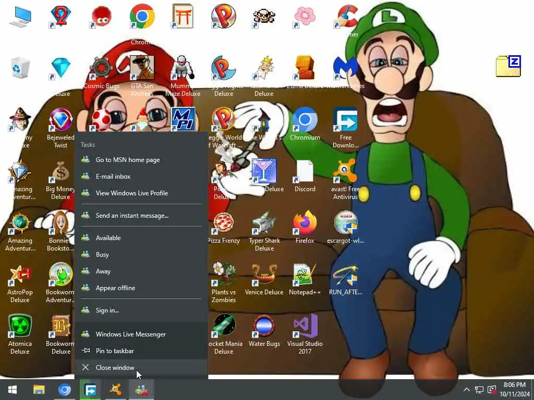Switch to Chromium on the taskbar
Image resolution: width=534 pixels, height=400 pixels.
[x=64, y=390]
